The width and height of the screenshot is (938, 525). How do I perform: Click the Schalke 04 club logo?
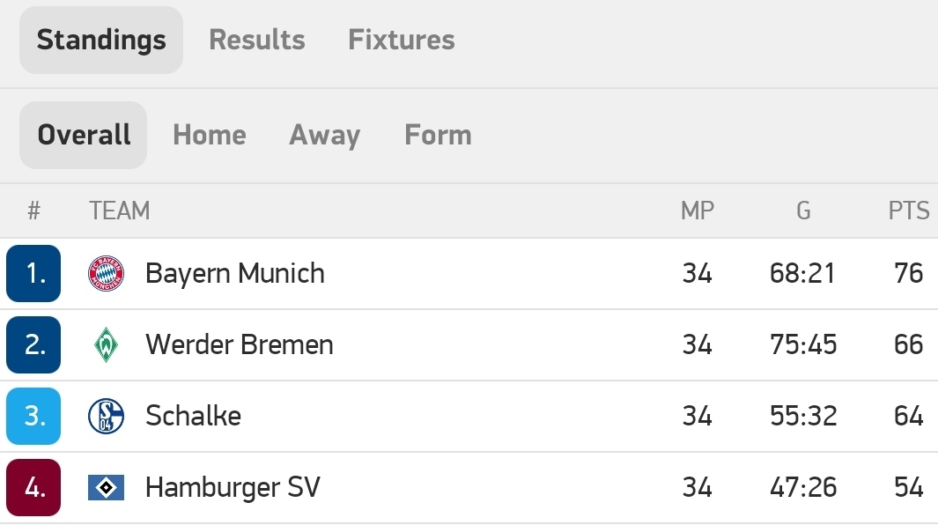(106, 416)
